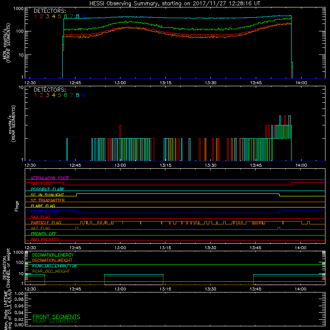Viewport: 330px width, 330px height.
Task: Click the 'counts/s (REAR SEGMENTS)' axis title
Action: pos(12,124)
